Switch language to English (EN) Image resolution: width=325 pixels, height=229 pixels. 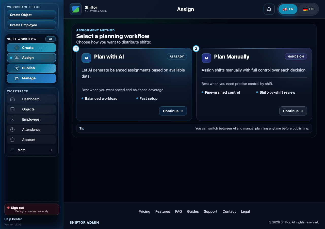(288, 9)
